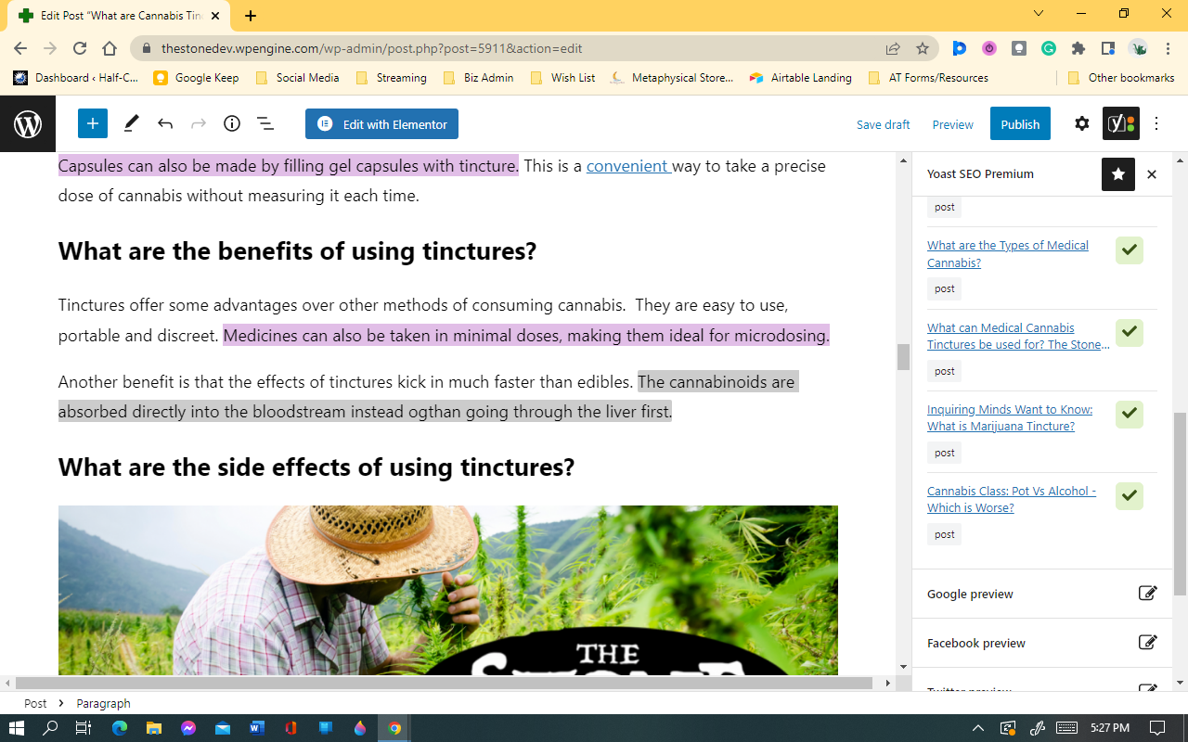Toggle checkmark for Inquiring Minds link

click(x=1130, y=414)
